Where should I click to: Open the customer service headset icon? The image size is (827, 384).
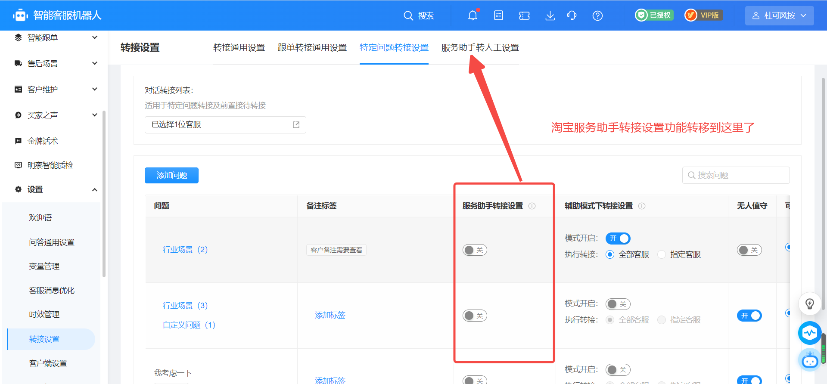(x=572, y=16)
